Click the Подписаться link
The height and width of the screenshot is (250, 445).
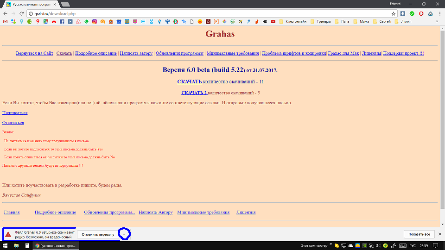[15, 112]
